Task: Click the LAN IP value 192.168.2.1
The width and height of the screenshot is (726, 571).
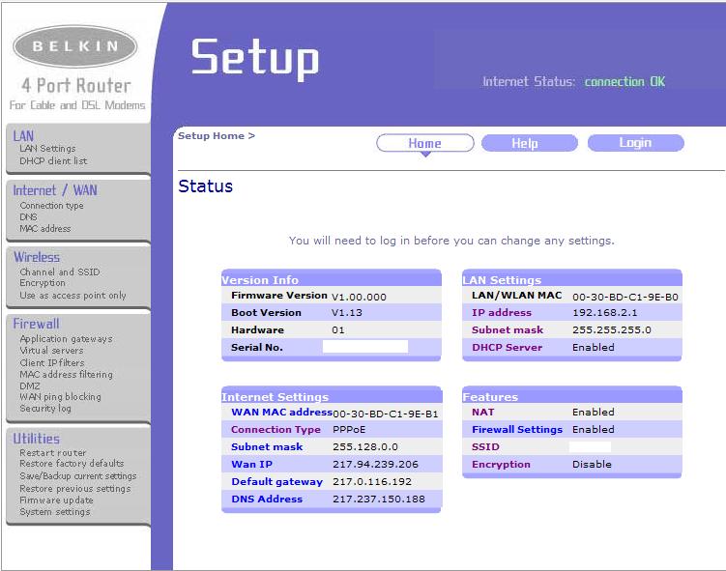Action: 605,313
